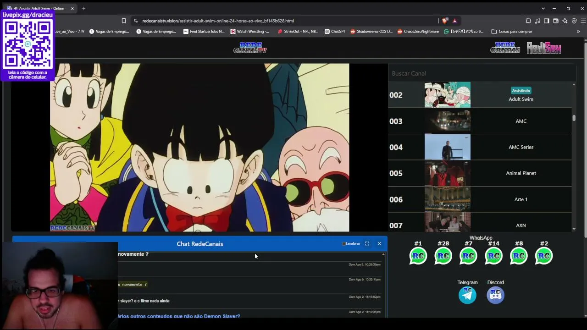Viewport: 587px width, 330px height.
Task: Click the channel list scroll up arrow
Action: pos(574,85)
